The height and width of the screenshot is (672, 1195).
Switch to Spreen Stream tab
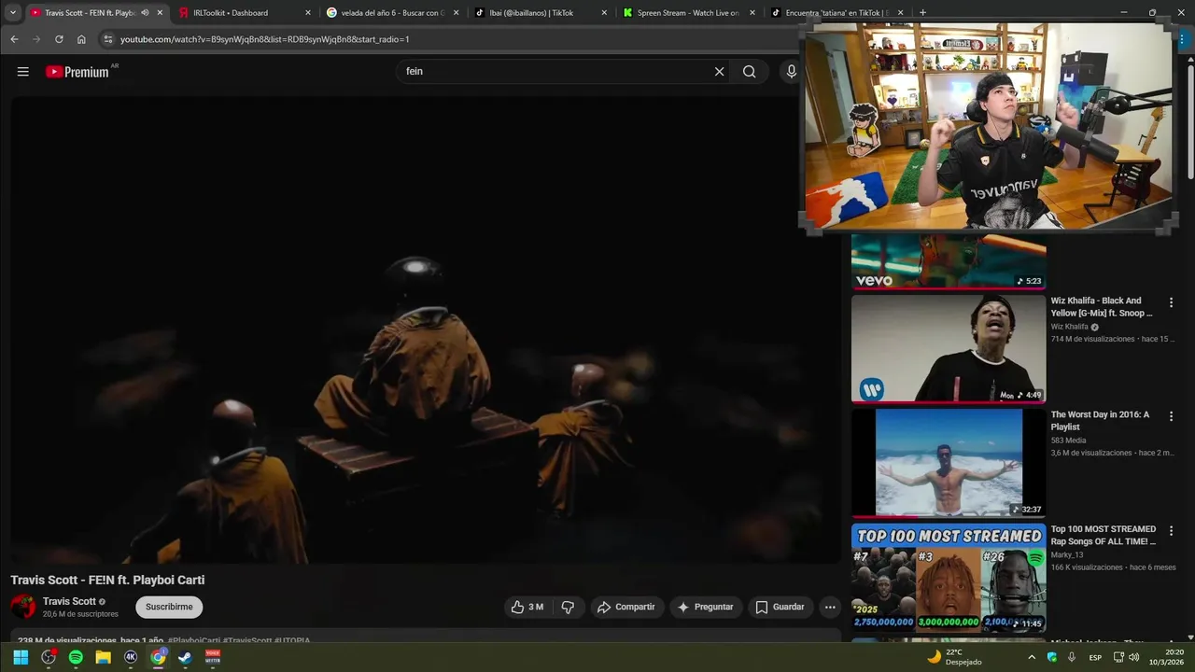click(687, 13)
